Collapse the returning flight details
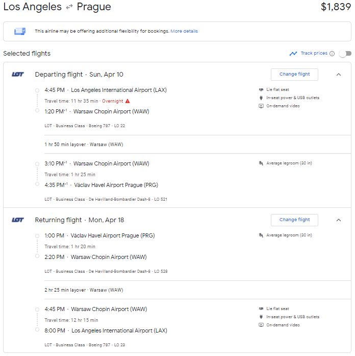 click(x=339, y=220)
